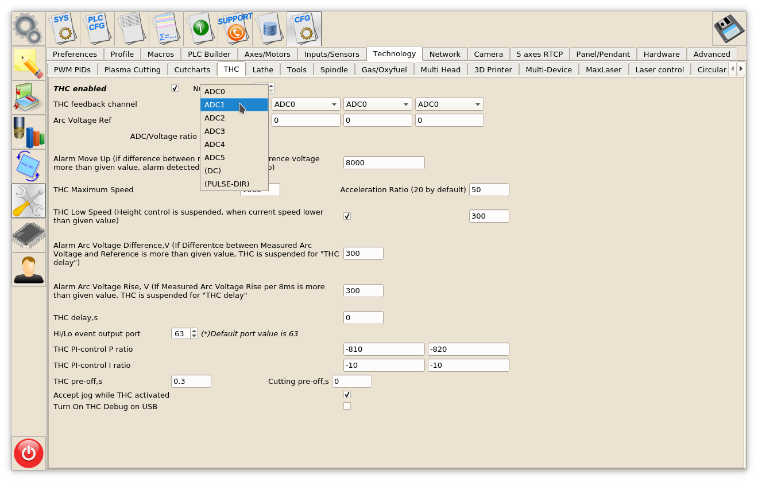Uncheck Accept jog while THC activated
The width and height of the screenshot is (758, 482).
coord(347,395)
